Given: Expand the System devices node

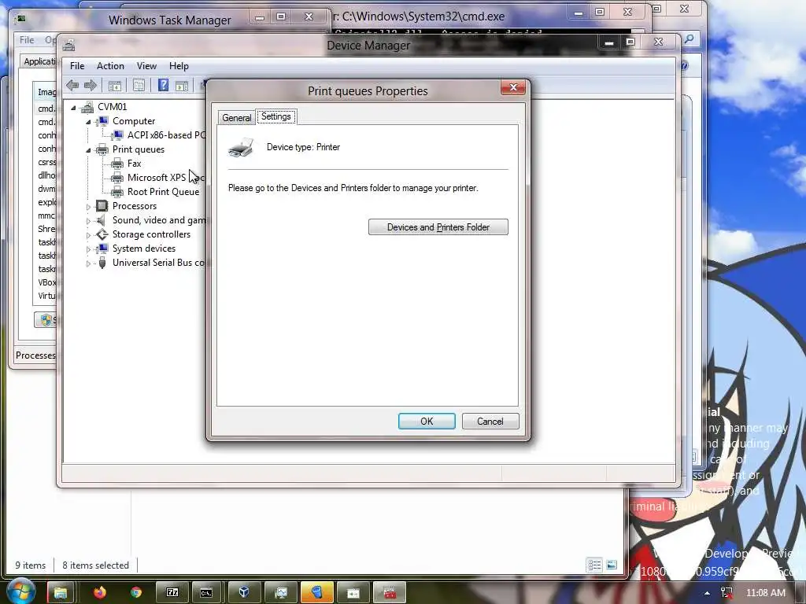Looking at the screenshot, I should 88,249.
